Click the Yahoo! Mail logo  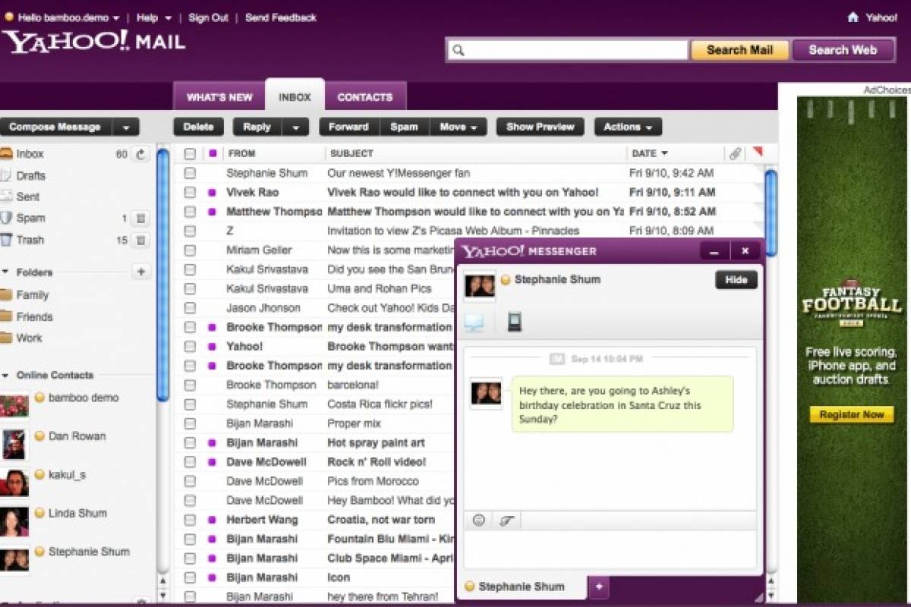coord(93,42)
